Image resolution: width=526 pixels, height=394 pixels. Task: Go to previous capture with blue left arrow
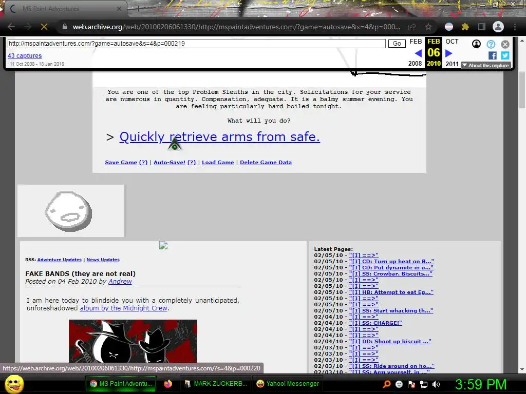[418, 53]
